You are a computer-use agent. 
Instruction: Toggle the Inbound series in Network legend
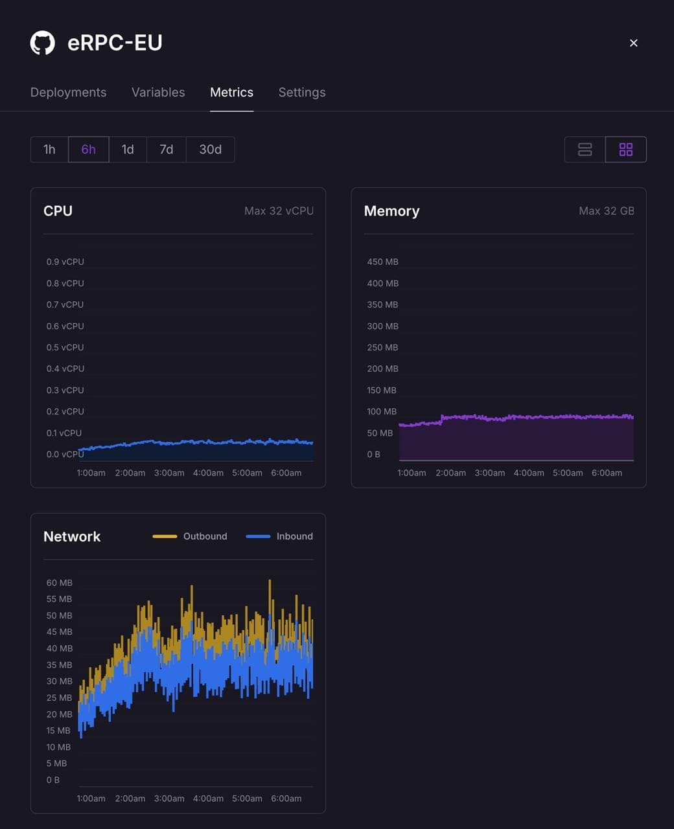pyautogui.click(x=280, y=536)
